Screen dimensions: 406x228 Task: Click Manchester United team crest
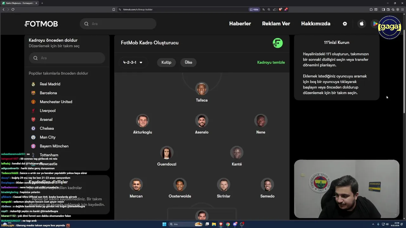tap(33, 102)
